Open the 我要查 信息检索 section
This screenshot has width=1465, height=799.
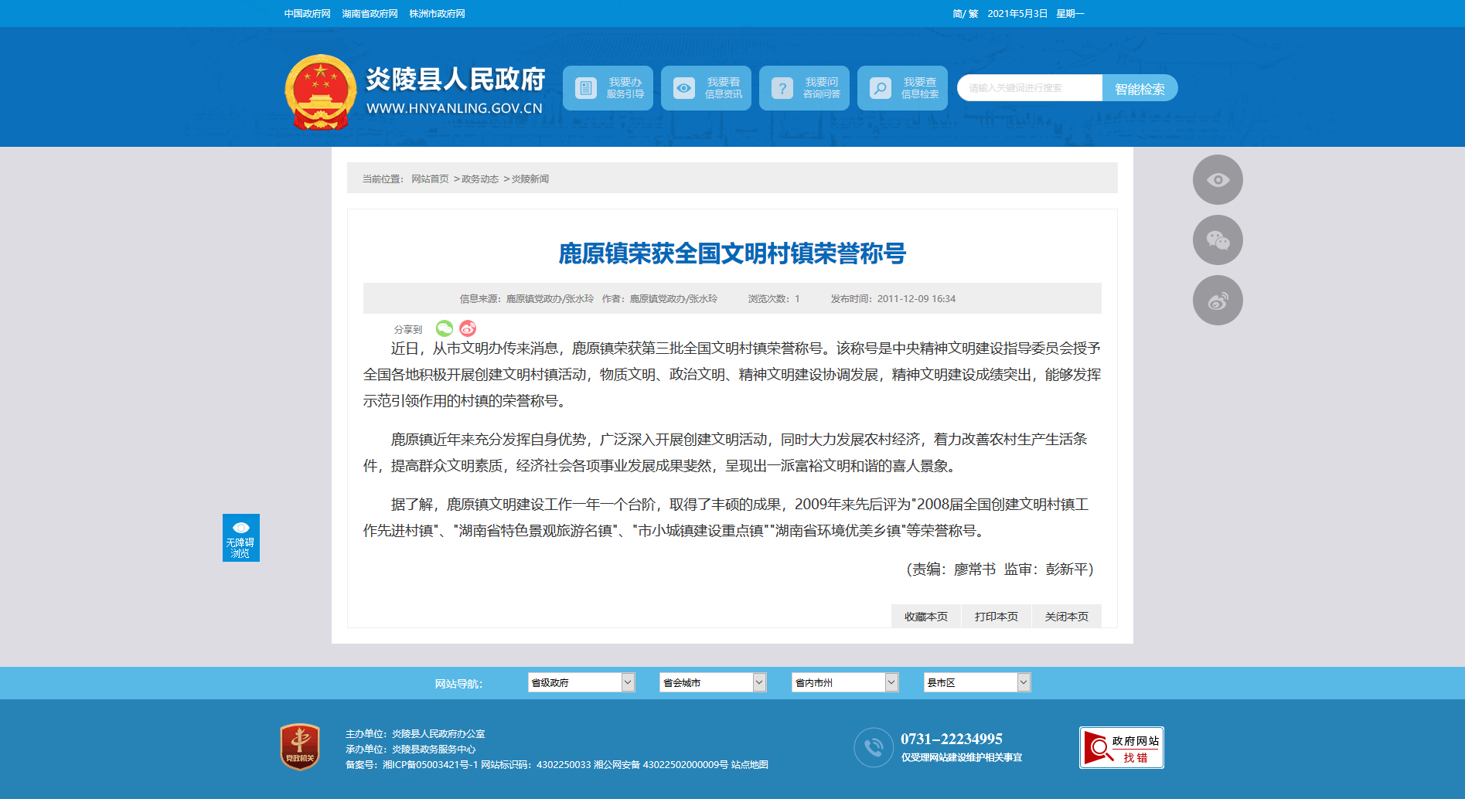click(x=902, y=88)
